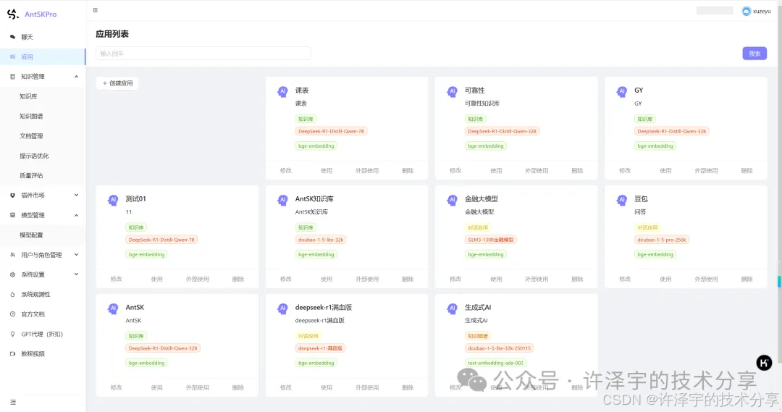The height and width of the screenshot is (412, 782).
Task: Click 删除 on the 豆包 card
Action: click(747, 279)
